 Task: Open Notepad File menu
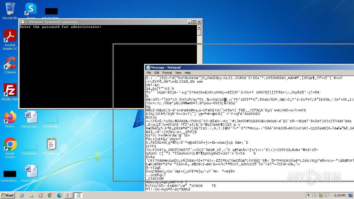click(x=149, y=73)
